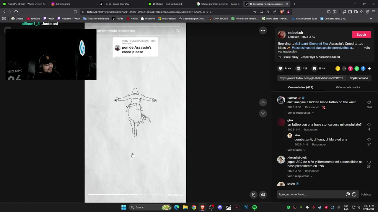
Task: Bookmark this page icon in address bar
Action: [75, 12]
